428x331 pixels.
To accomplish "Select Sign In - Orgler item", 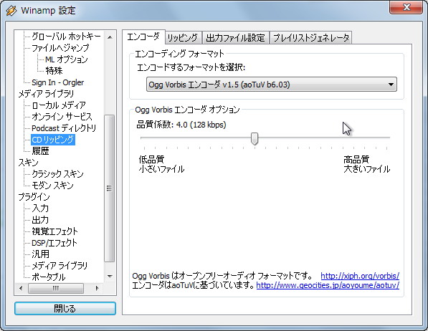I will pos(58,82).
